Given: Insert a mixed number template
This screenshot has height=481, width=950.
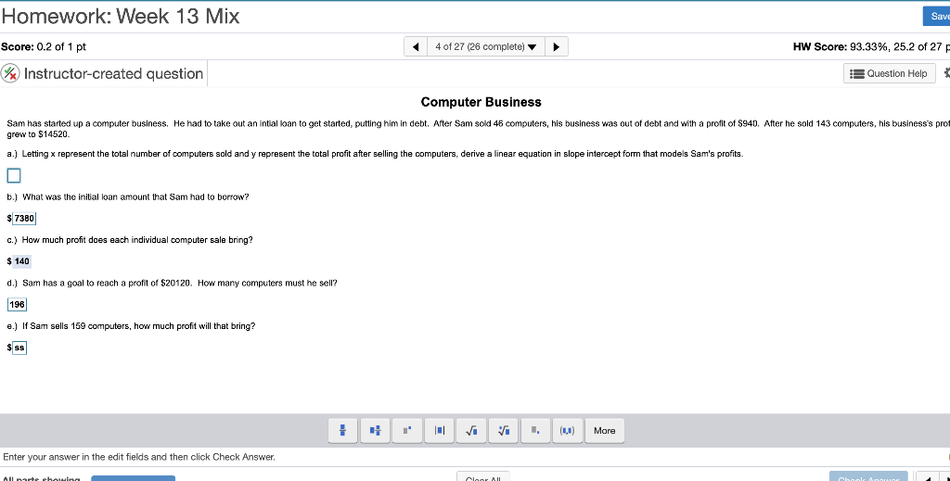Looking at the screenshot, I should [375, 431].
